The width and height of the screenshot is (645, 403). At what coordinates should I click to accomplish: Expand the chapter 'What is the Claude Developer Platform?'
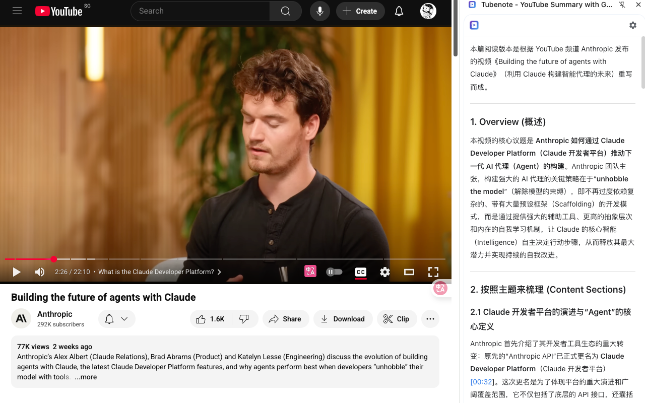click(x=219, y=272)
